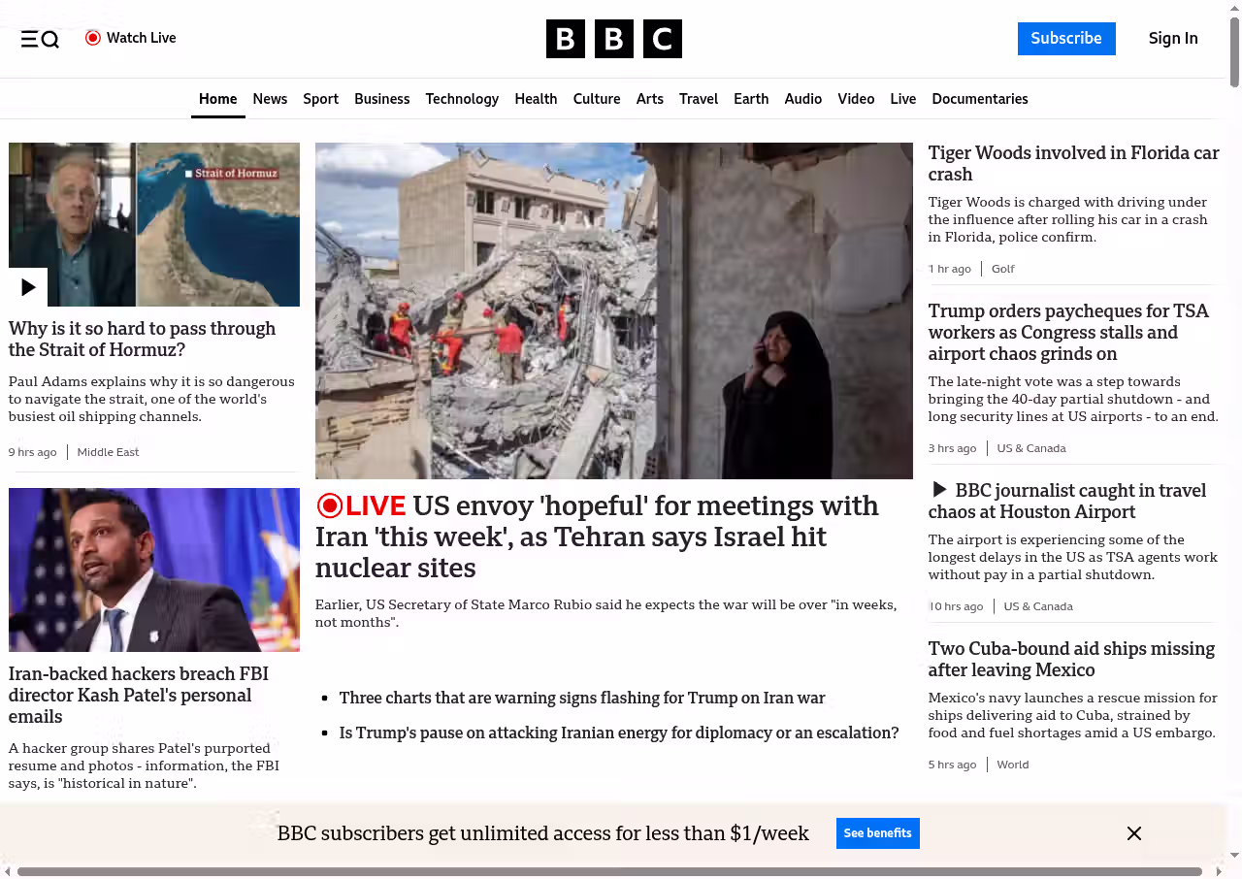Click the red LIVE indicator icon
This screenshot has width=1242, height=879.
click(x=330, y=505)
